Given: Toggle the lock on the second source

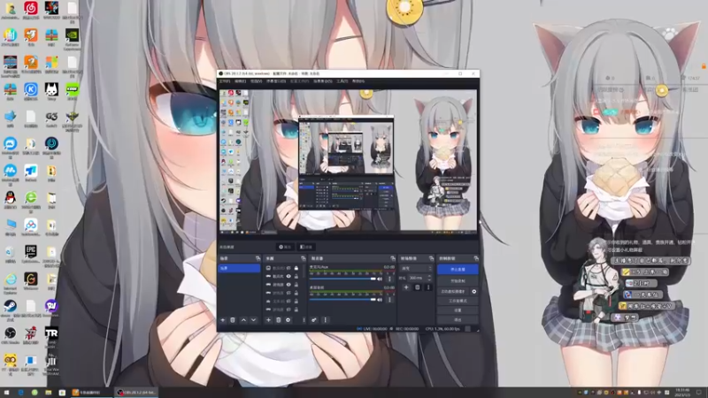Looking at the screenshot, I should pyautogui.click(x=296, y=276).
